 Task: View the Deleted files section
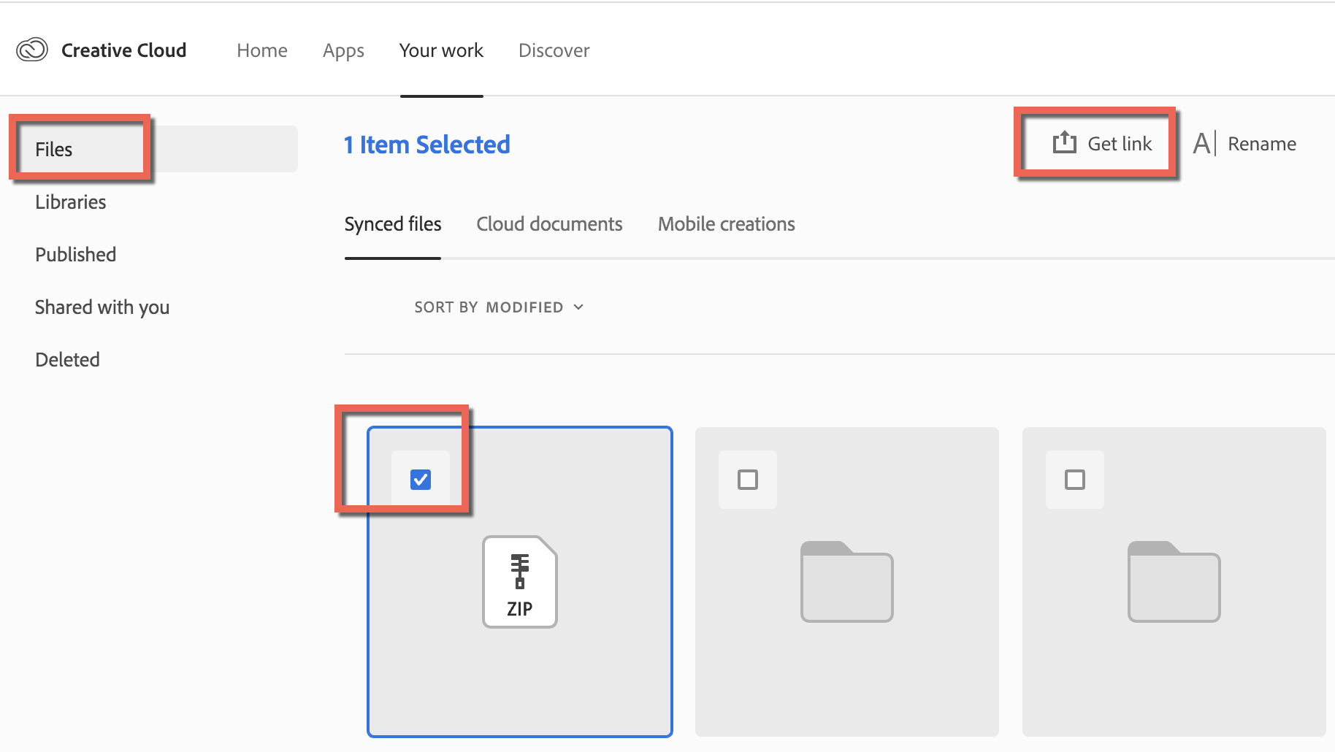pos(67,360)
